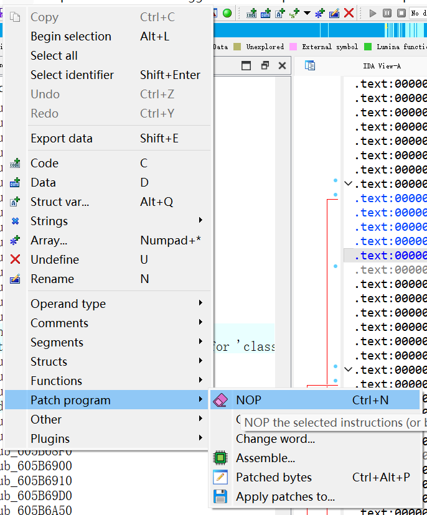Select function sub_605B6900 in list
This screenshot has width=427, height=515.
[x=36, y=466]
